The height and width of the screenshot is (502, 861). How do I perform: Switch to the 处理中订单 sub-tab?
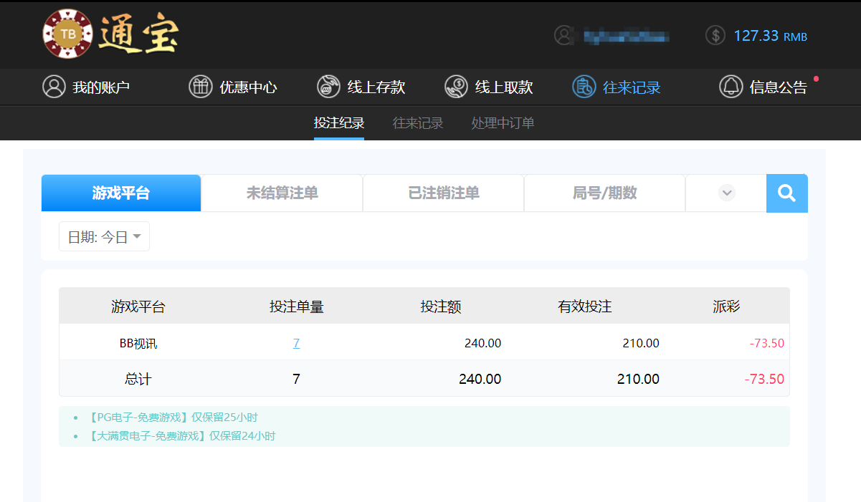503,122
